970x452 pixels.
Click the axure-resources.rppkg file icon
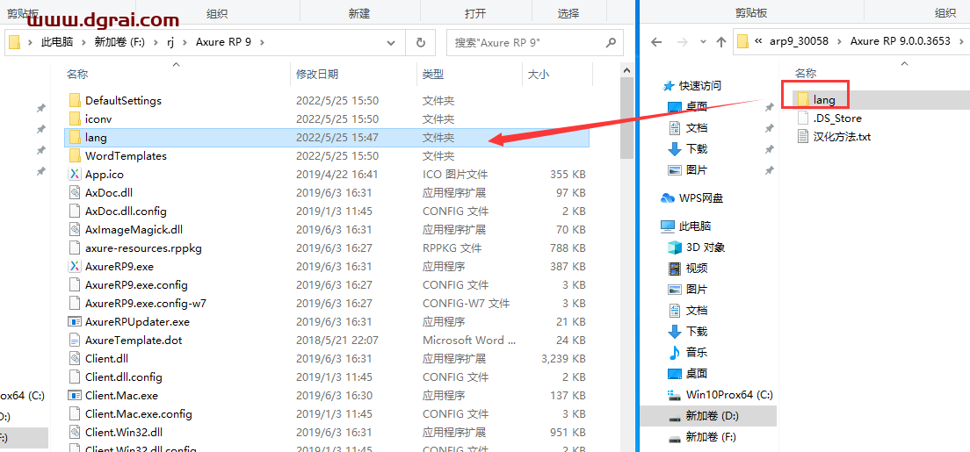coord(75,248)
